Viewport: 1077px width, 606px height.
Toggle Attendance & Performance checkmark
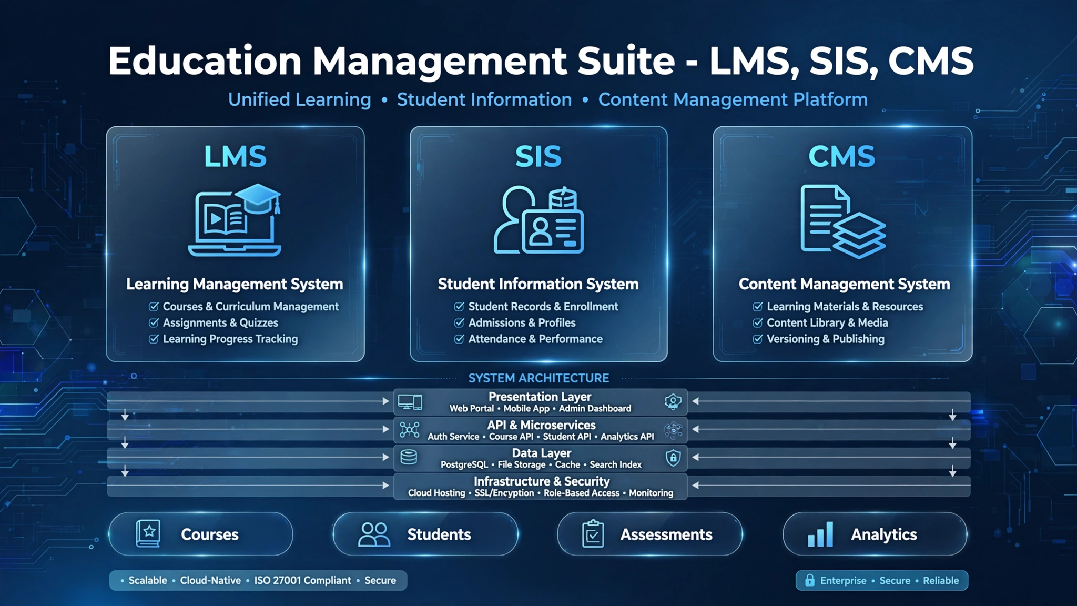pos(459,339)
